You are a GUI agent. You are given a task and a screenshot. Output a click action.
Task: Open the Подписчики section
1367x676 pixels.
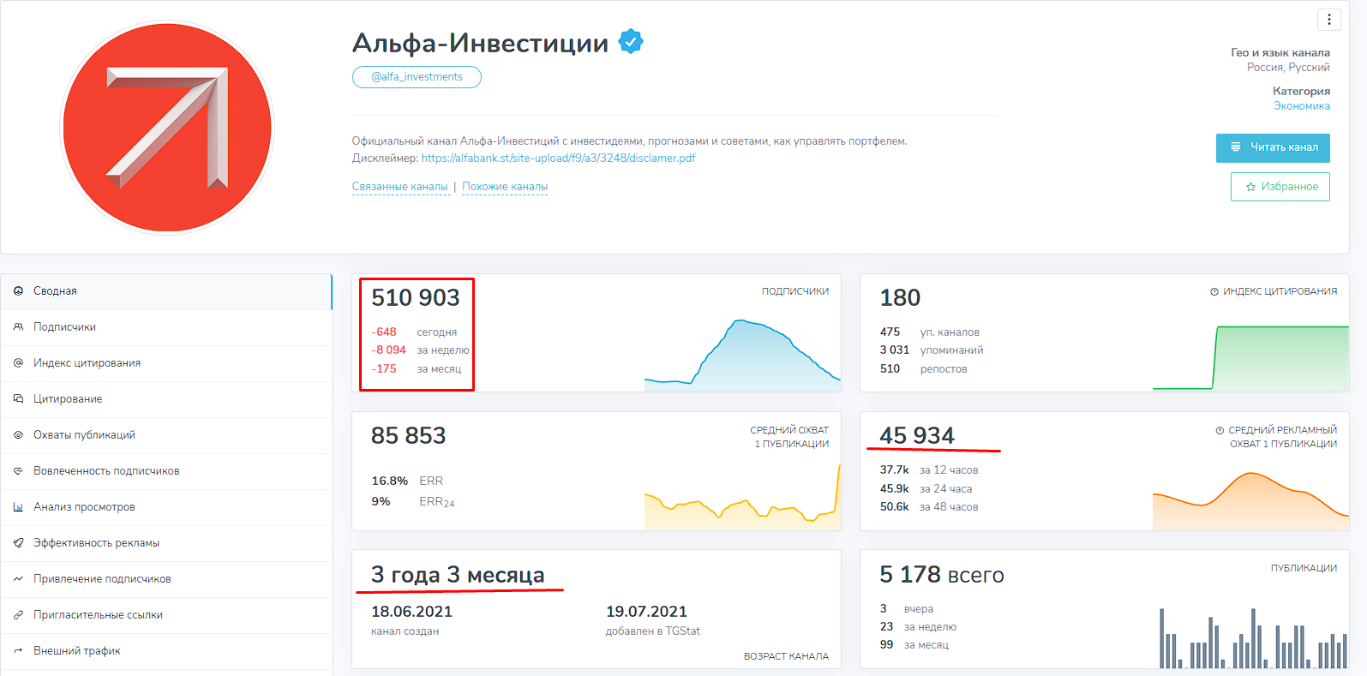tap(166, 327)
